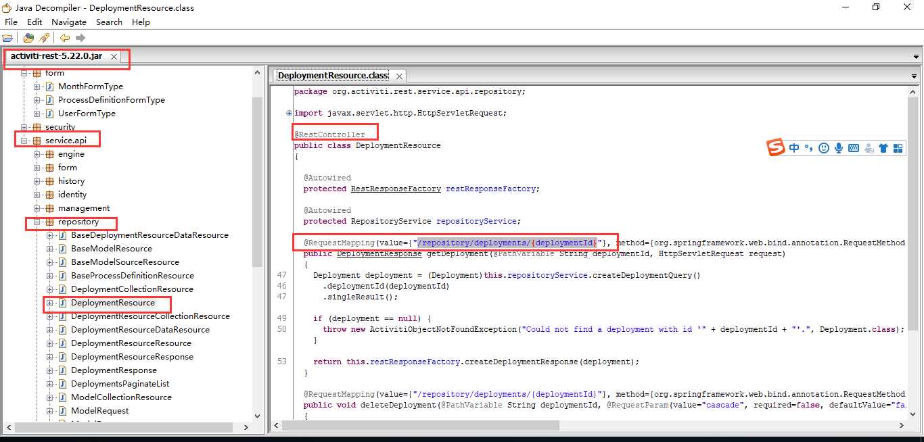Viewport: 924px width, 442px height.
Task: Click the repository package icon
Action: [x=50, y=222]
